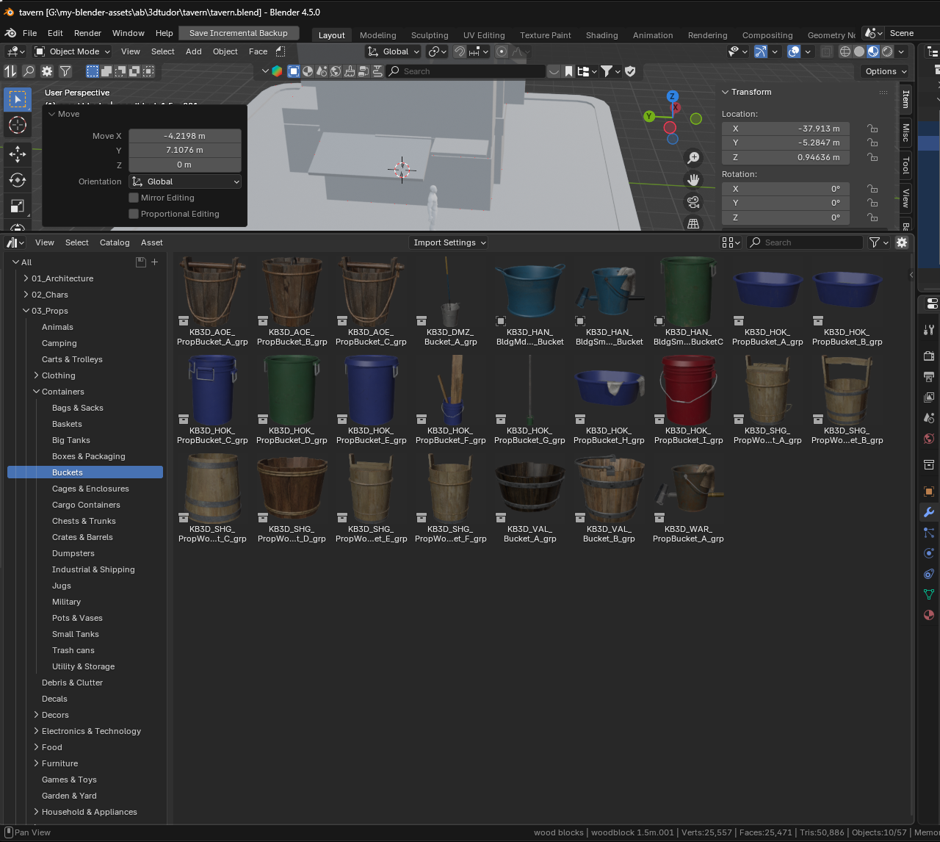Open the Options button in viewport
This screenshot has height=842, width=940.
pyautogui.click(x=885, y=71)
